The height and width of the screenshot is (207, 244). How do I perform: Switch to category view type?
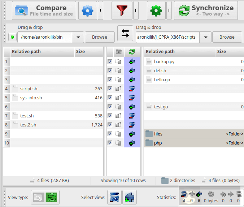(38, 197)
